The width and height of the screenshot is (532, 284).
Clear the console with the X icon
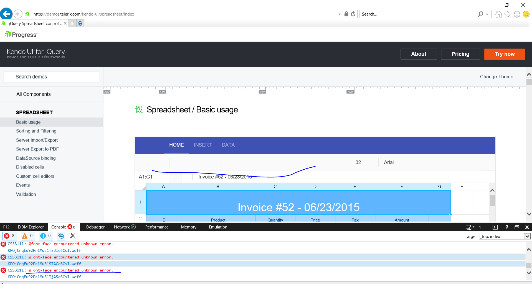tap(73, 236)
